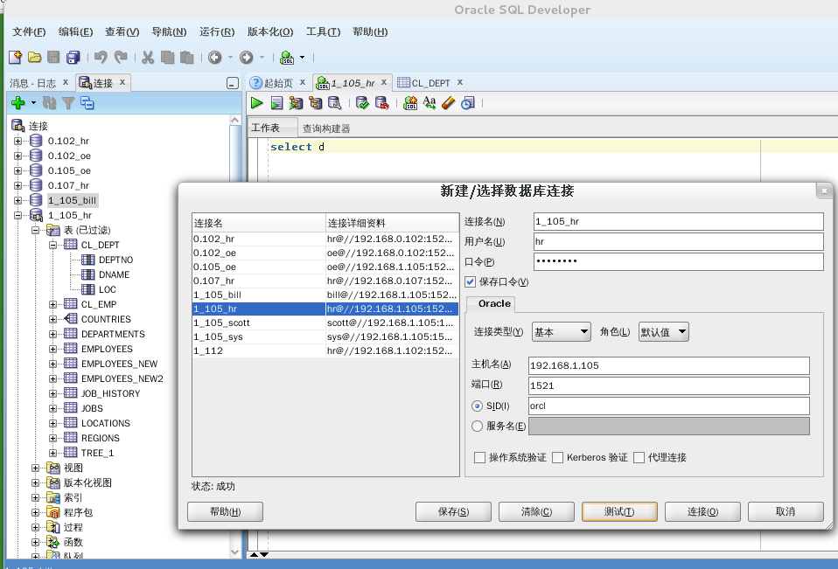Click the funnel Filter icon in connections panel

68,102
